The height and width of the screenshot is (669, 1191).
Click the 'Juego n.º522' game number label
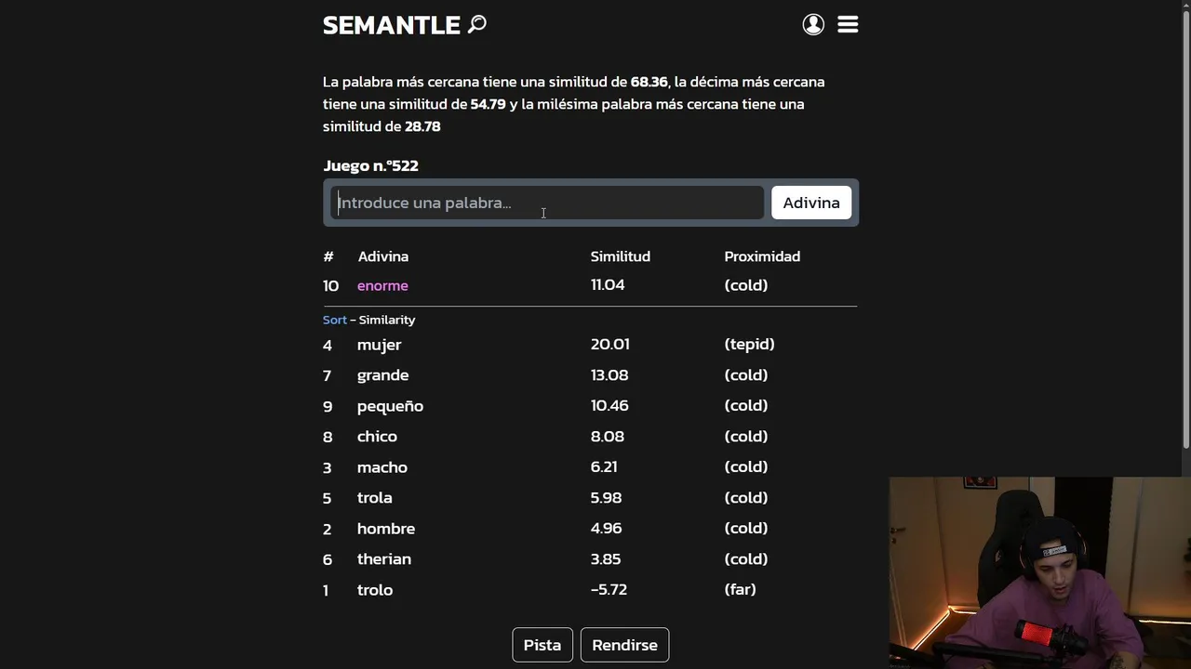(370, 165)
